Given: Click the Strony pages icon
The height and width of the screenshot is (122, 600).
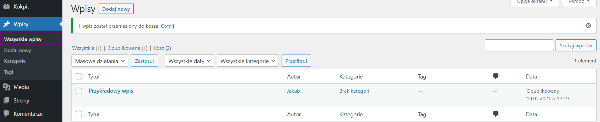Looking at the screenshot, I should pos(6,100).
